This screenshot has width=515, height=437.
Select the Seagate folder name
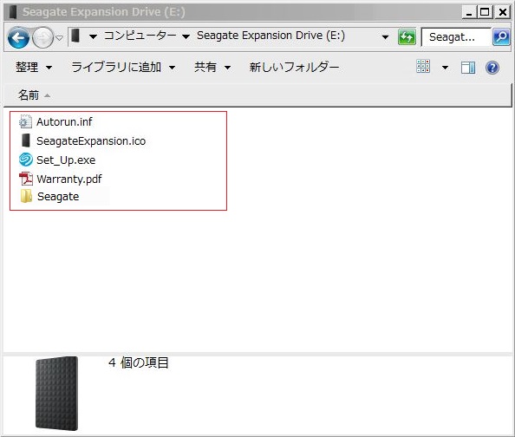coord(58,197)
